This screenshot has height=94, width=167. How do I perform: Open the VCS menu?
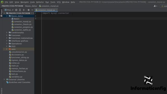pyautogui.click(x=58, y=2)
